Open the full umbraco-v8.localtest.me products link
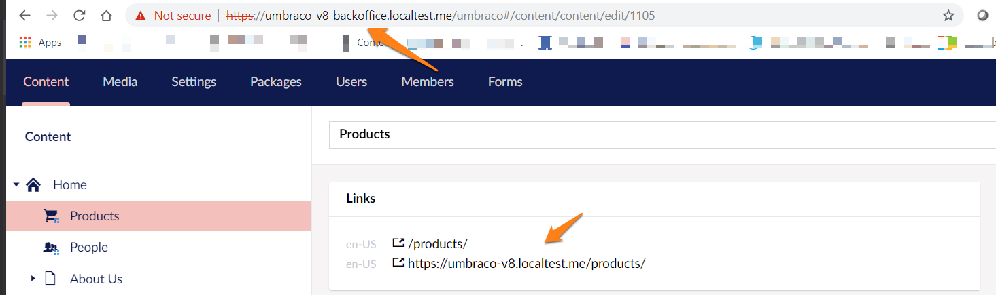The image size is (996, 295). click(x=526, y=263)
